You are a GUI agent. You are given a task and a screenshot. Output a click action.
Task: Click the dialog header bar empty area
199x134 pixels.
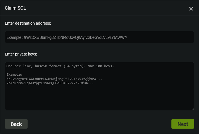(105, 8)
